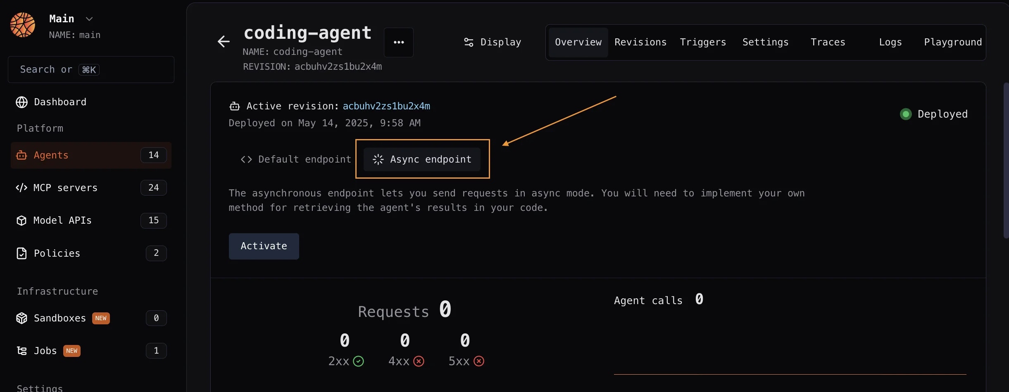The width and height of the screenshot is (1009, 392).
Task: Click the Activate button
Action: 264,246
